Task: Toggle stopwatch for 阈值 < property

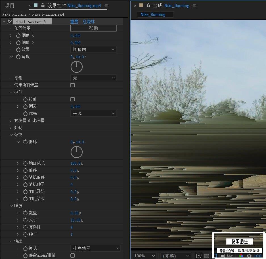Action: [x=18, y=35]
